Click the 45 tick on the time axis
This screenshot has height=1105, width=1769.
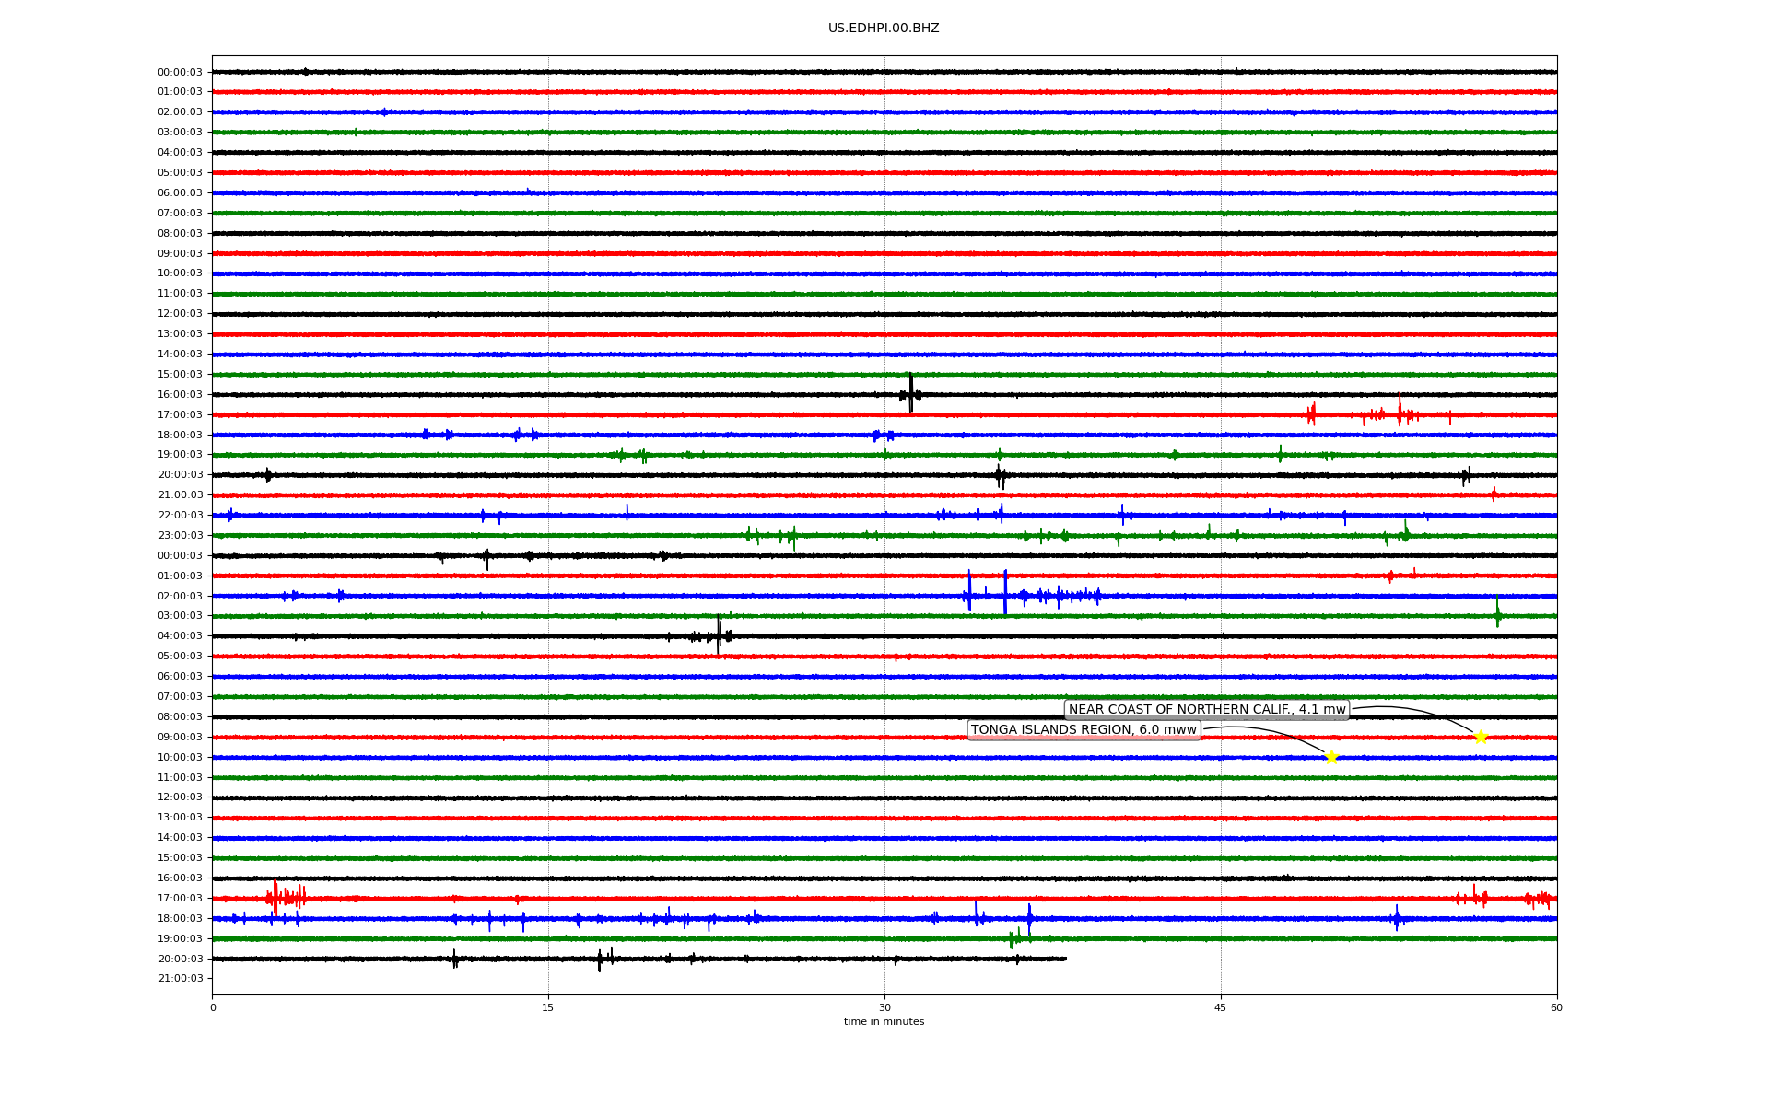[x=1221, y=1007]
